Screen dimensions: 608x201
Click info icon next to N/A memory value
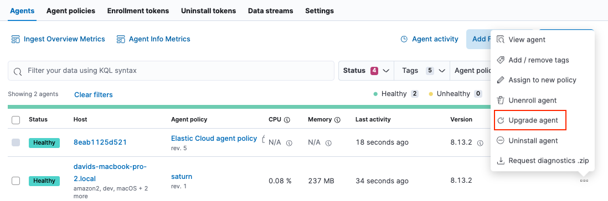(328, 142)
